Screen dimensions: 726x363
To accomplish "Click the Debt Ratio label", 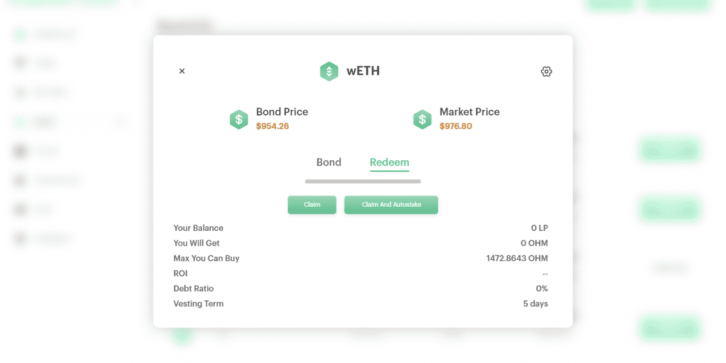I will coord(194,288).
